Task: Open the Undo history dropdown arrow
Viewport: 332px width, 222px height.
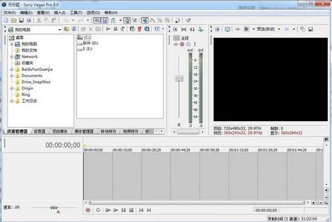Action: tap(73, 20)
